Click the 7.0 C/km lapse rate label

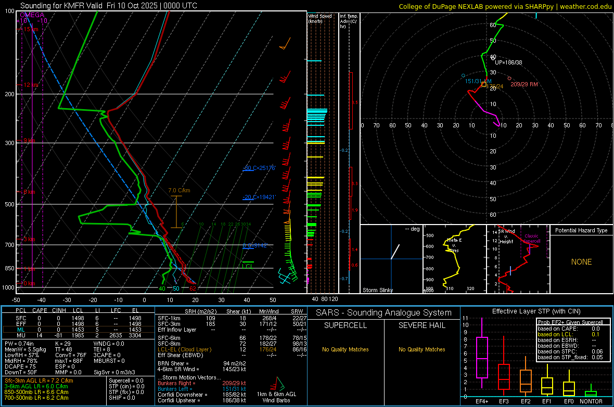tap(179, 191)
